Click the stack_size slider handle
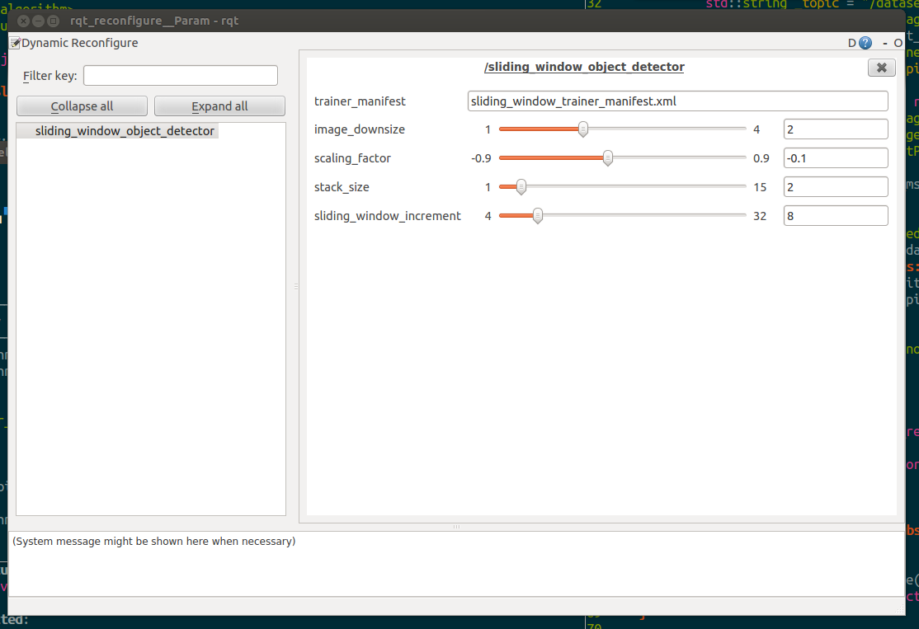 pos(521,187)
